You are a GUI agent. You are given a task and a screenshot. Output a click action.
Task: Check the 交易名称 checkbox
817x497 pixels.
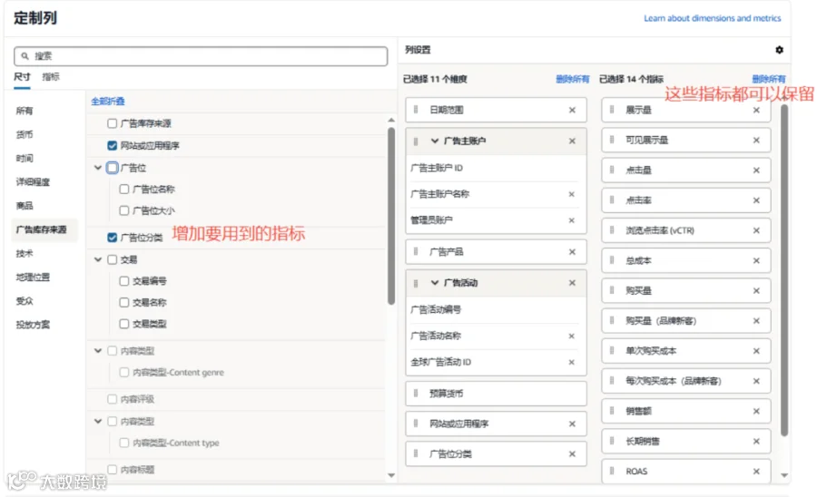[x=124, y=302]
